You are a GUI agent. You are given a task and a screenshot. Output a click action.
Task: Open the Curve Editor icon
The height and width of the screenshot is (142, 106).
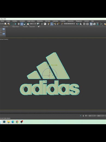(94, 24)
